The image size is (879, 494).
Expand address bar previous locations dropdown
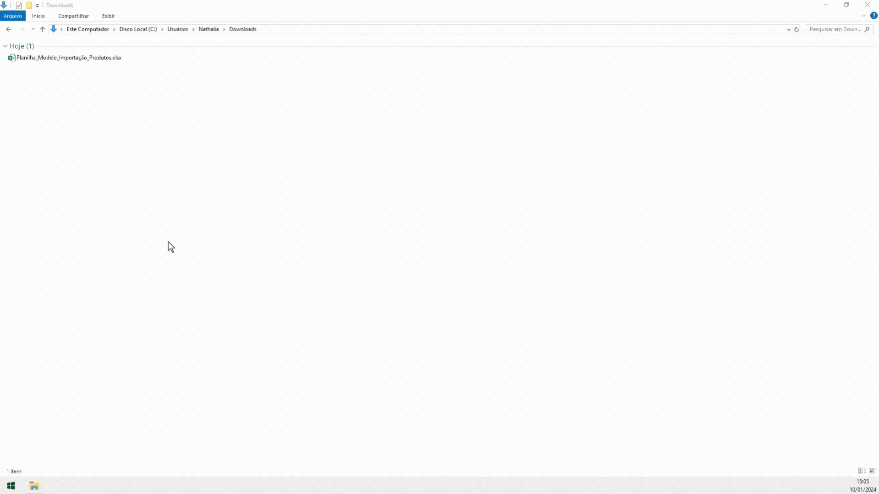[x=788, y=29]
